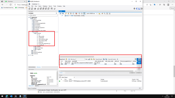Click the Result Grid side panel icon

pos(139,61)
